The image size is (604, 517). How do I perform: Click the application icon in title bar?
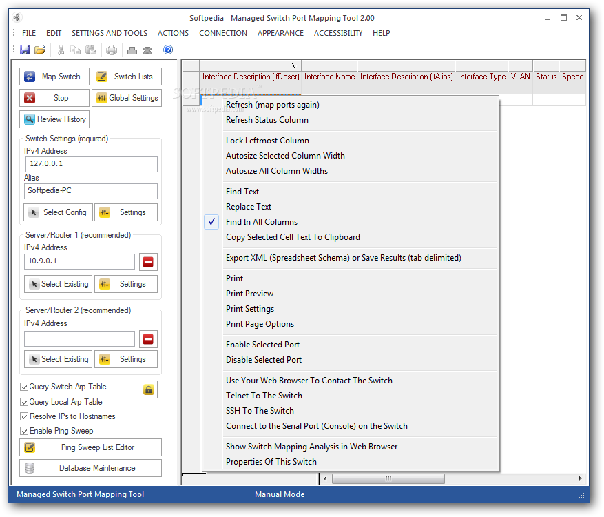[x=17, y=18]
